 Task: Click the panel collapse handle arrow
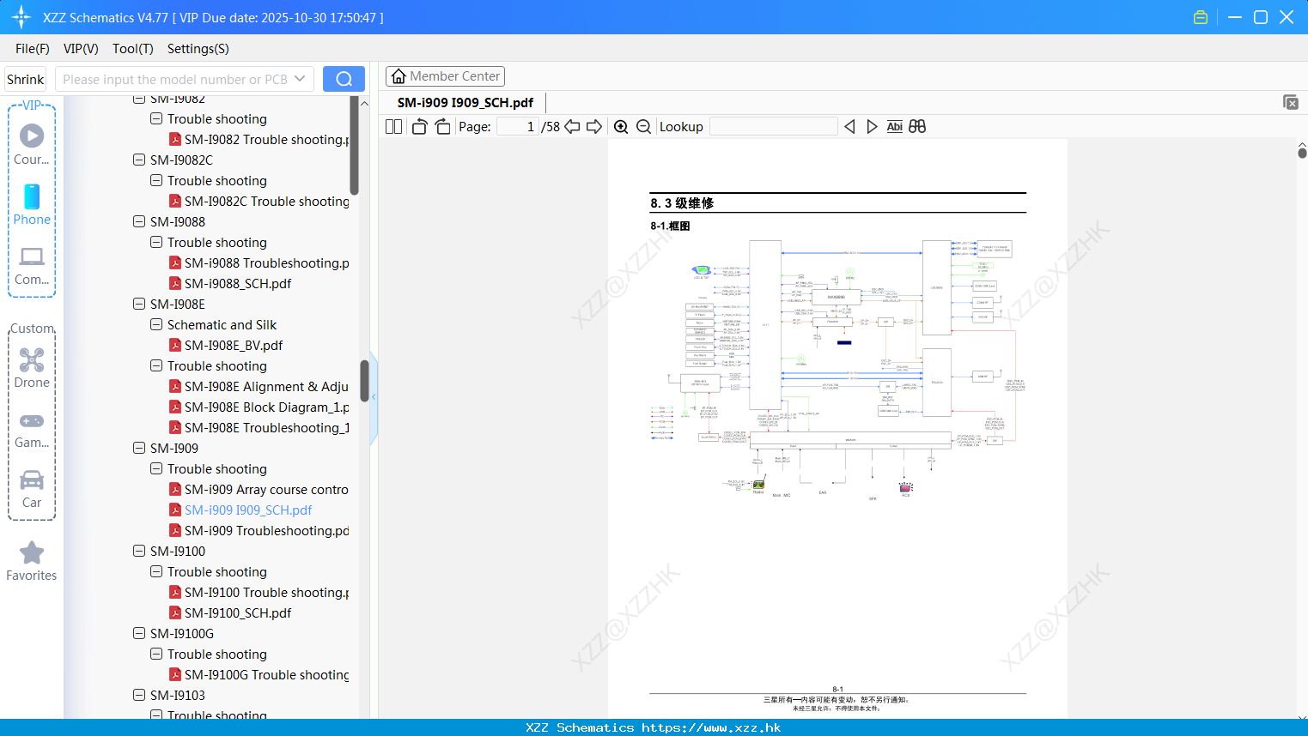pos(374,397)
